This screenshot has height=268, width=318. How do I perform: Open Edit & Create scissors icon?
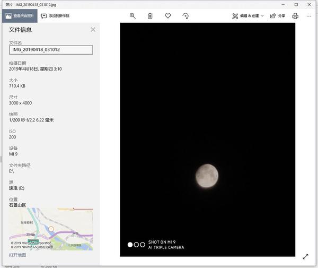235,16
